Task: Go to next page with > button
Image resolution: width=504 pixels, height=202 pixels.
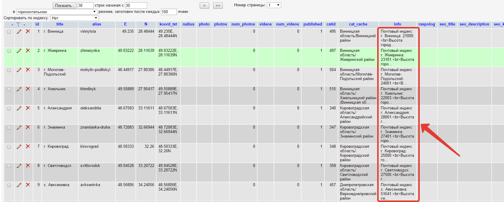Action: 204,5
